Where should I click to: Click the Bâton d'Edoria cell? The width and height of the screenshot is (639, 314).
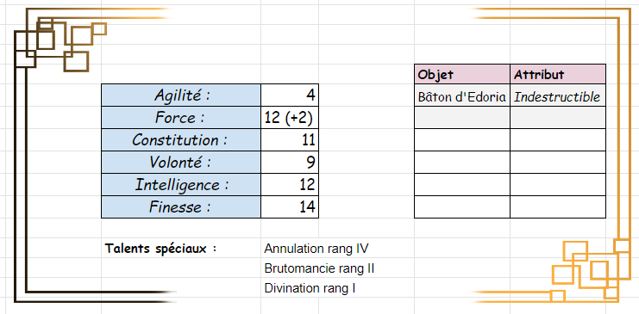pos(462,96)
